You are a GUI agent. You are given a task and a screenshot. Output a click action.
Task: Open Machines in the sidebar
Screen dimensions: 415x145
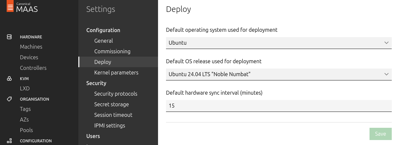[x=31, y=47]
